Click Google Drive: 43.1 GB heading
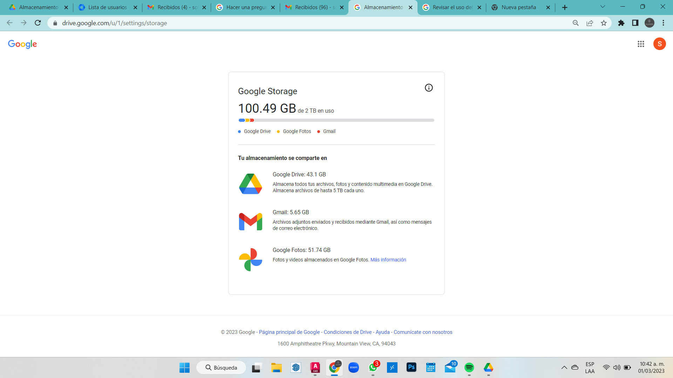 [x=299, y=174]
